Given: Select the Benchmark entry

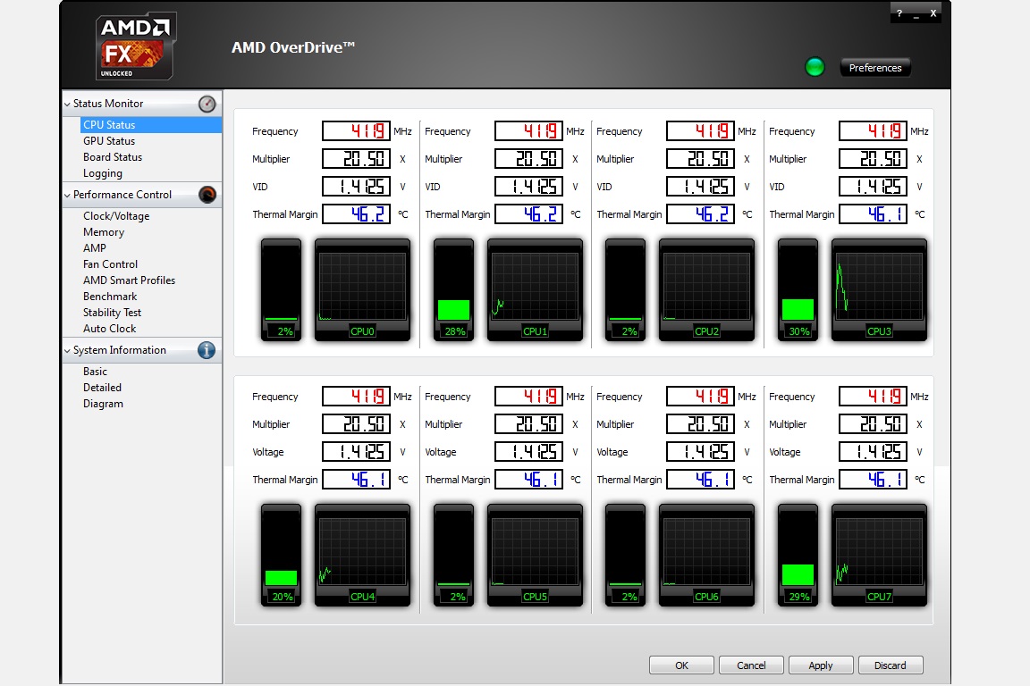Looking at the screenshot, I should pos(109,296).
